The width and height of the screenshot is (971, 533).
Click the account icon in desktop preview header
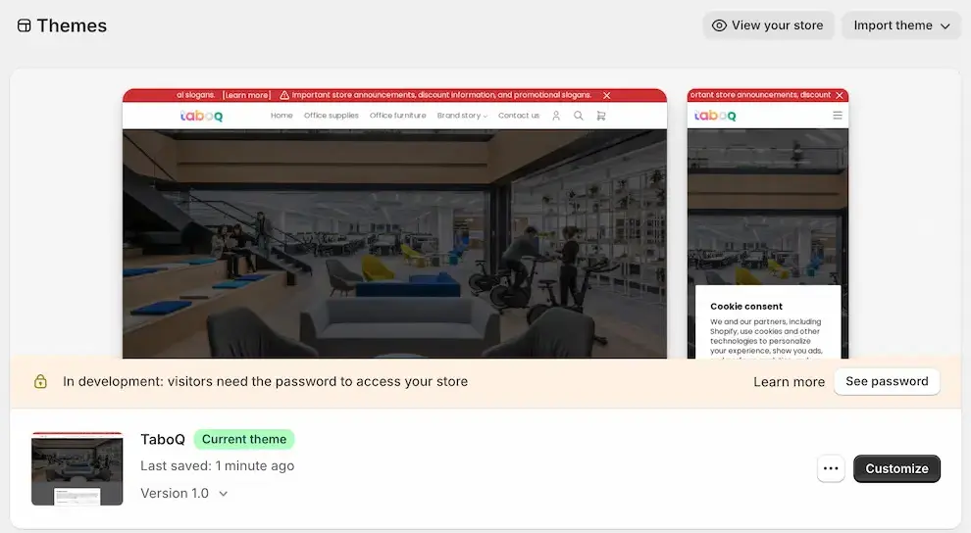pyautogui.click(x=556, y=116)
